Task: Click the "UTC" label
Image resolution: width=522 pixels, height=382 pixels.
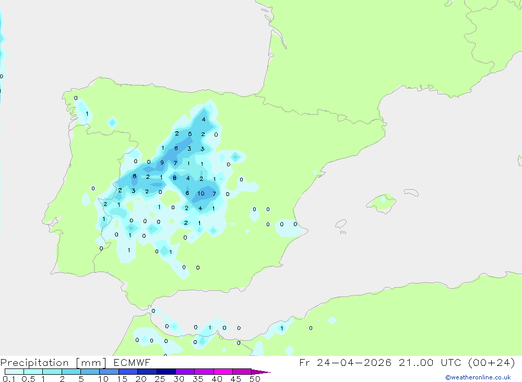Action: pyautogui.click(x=451, y=362)
